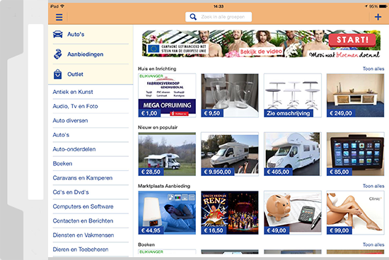The image size is (389, 260).
Task: Click the magnifying glass search icon
Action: 193,17
